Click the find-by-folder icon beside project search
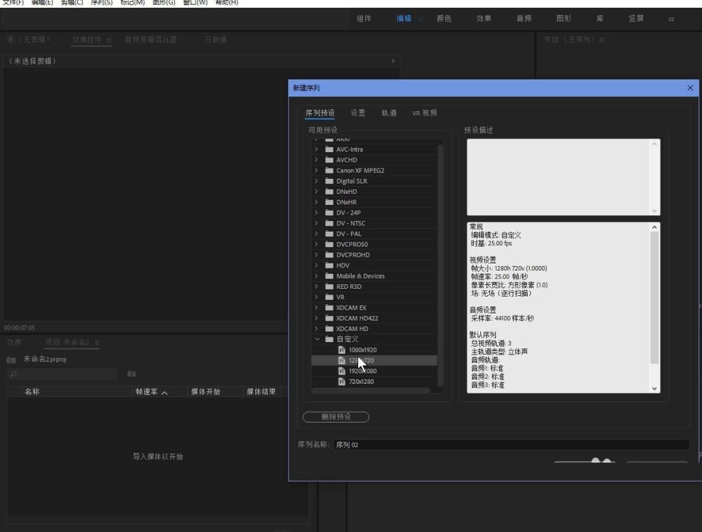702x532 pixels. (x=131, y=374)
